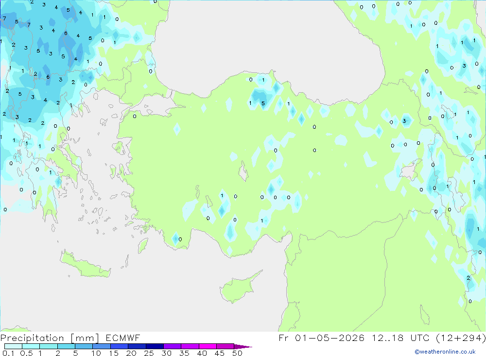Click the 5–10 mm legend swatch
486x356 pixels.
coord(84,346)
